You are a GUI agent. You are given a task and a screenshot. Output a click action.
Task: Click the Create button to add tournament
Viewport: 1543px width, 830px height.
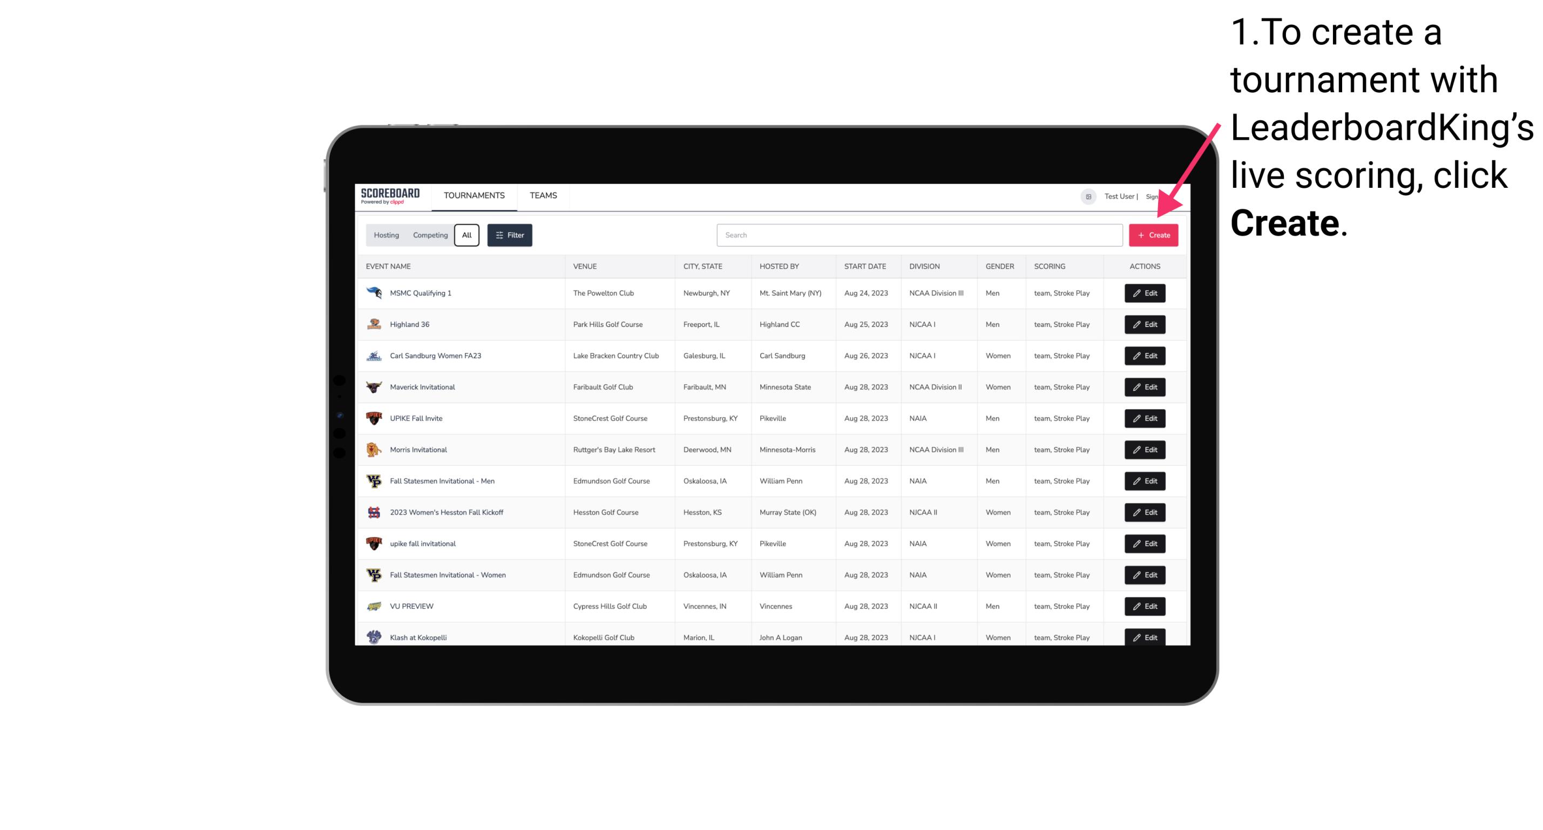[1153, 235]
